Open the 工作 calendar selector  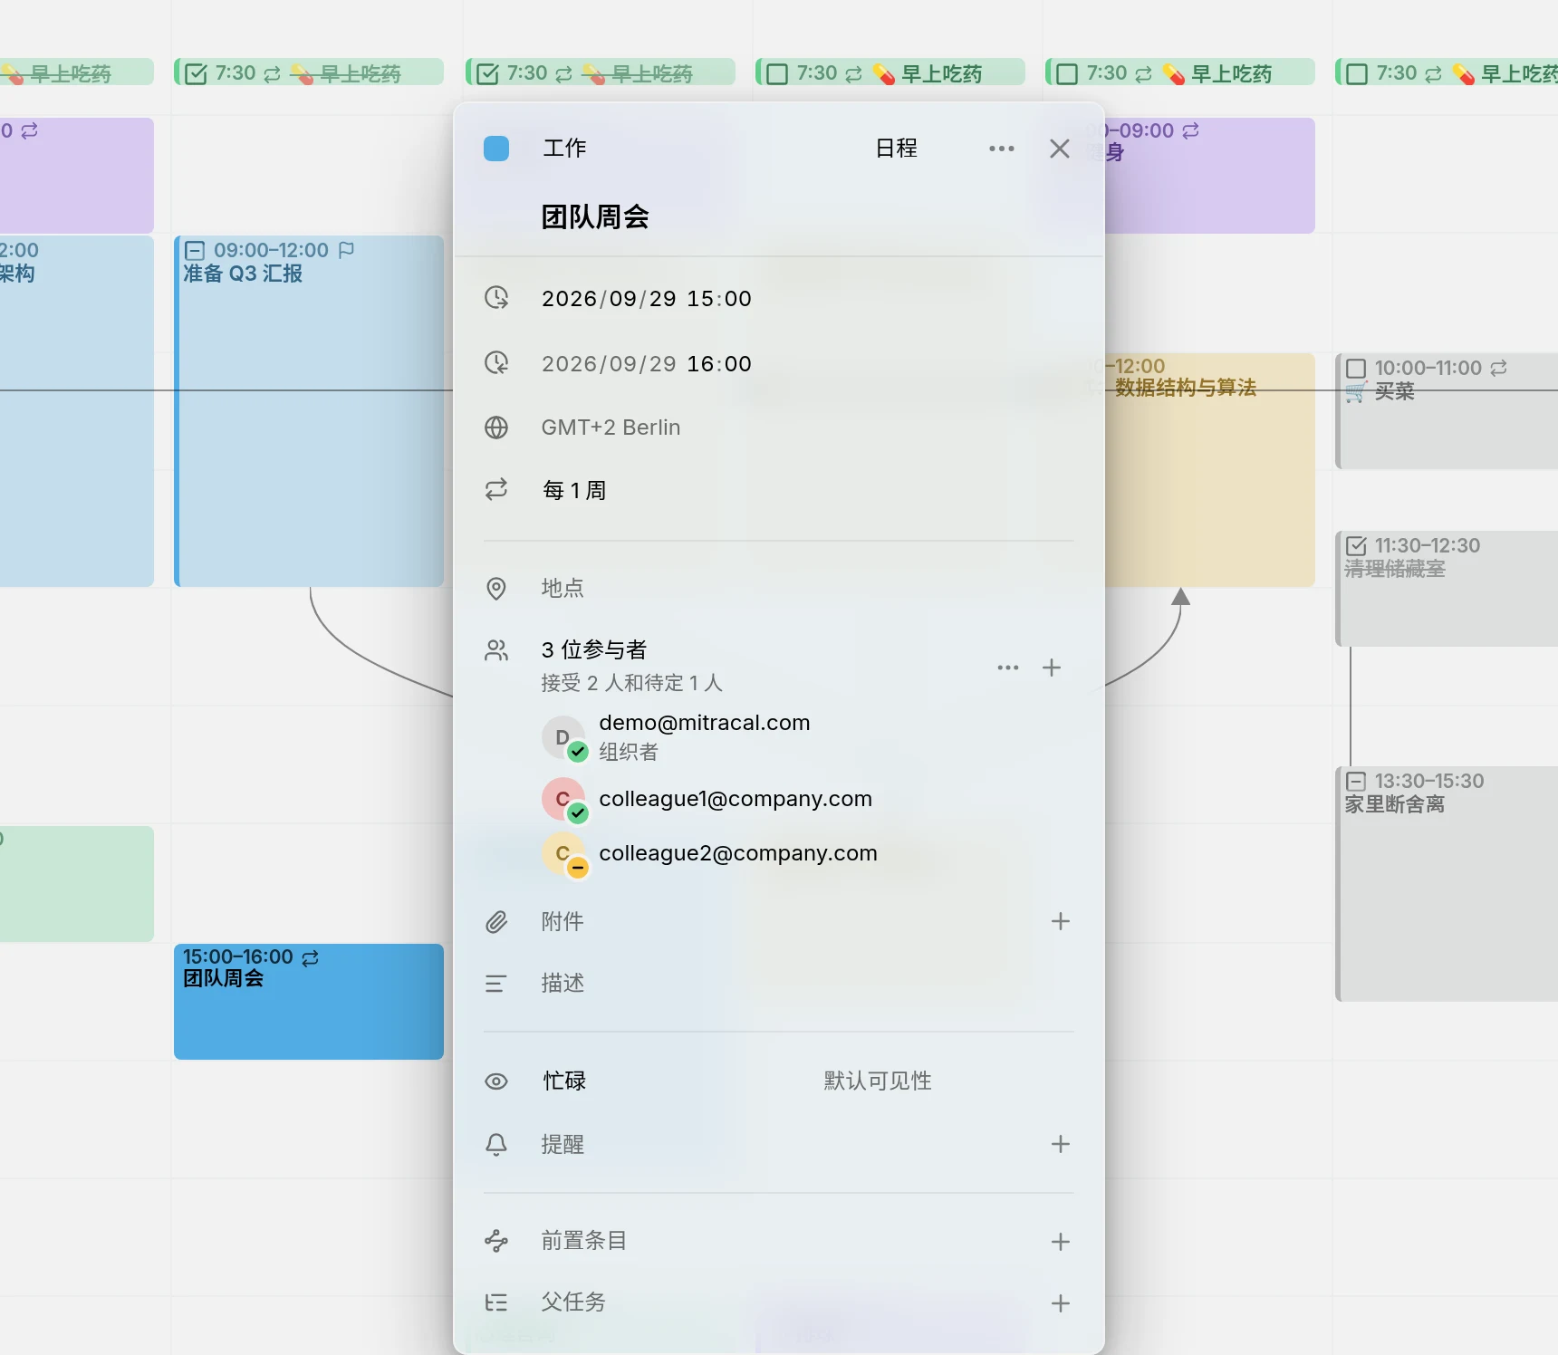[x=564, y=149]
